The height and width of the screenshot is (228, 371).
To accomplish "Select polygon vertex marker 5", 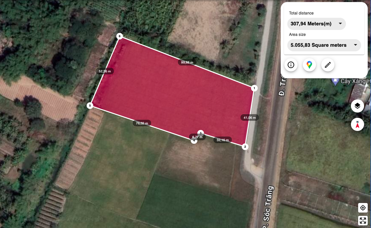I will (90, 106).
